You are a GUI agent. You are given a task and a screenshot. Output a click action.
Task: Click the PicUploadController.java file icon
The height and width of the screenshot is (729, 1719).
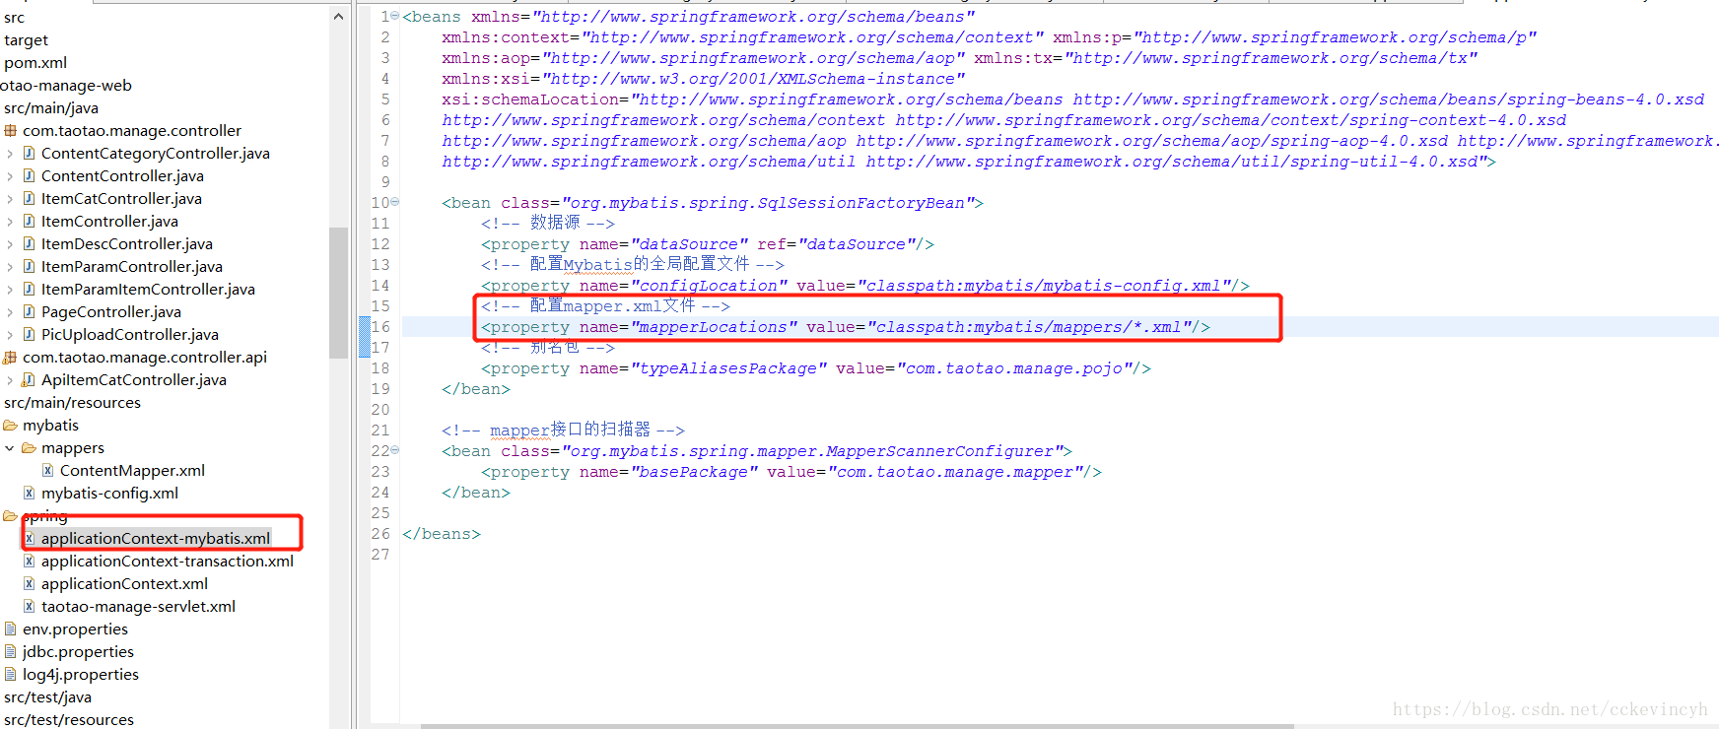click(x=30, y=334)
